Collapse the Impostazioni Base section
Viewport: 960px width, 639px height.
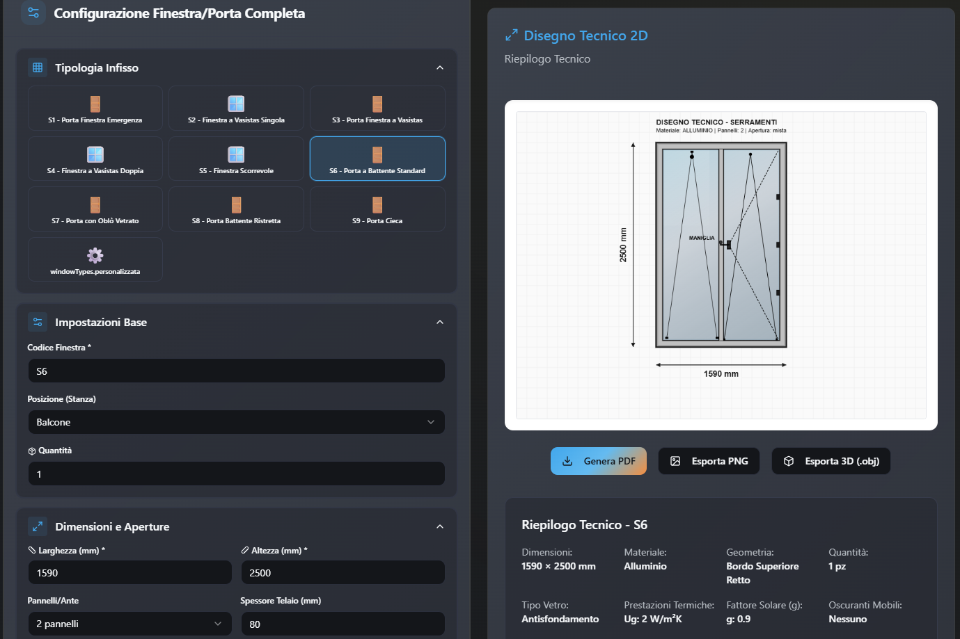point(439,323)
